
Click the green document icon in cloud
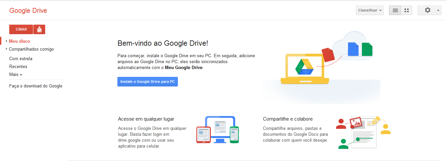point(367,49)
